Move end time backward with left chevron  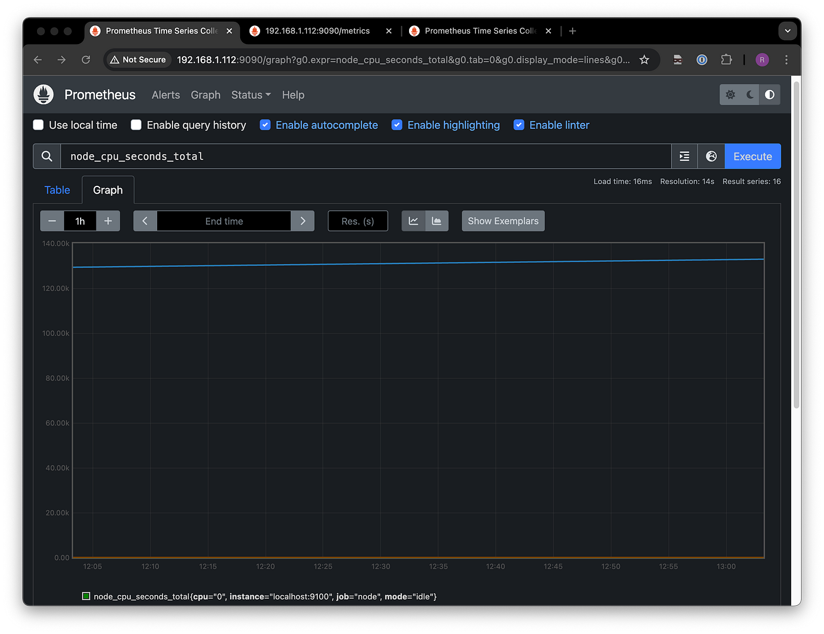pos(145,221)
